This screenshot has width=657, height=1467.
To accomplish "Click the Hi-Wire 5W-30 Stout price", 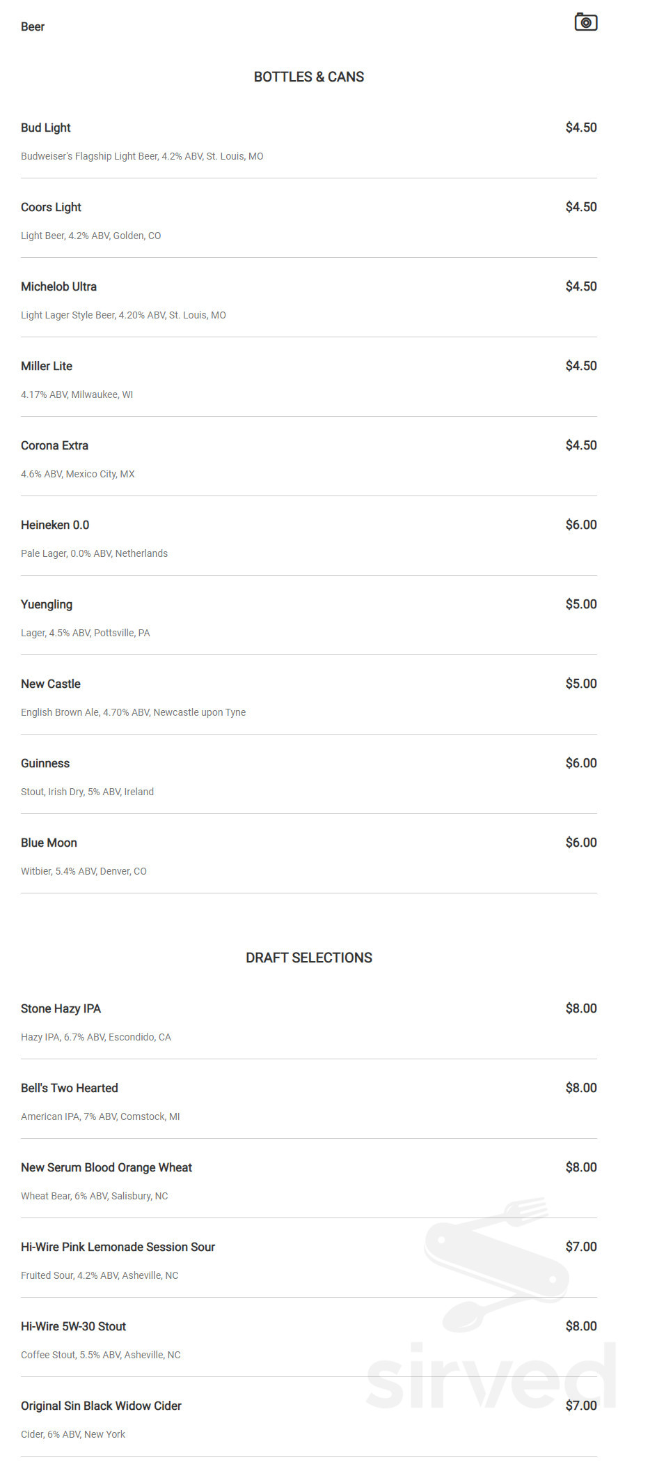I will pyautogui.click(x=580, y=1326).
